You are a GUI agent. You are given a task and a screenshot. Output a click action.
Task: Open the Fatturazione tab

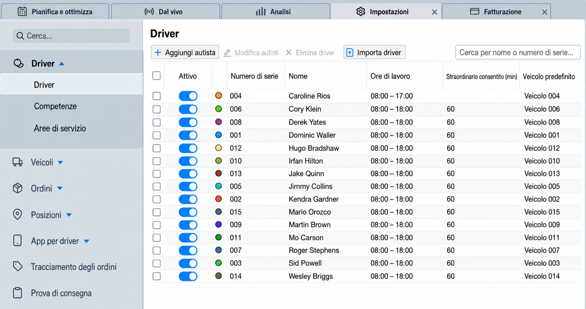tap(496, 11)
